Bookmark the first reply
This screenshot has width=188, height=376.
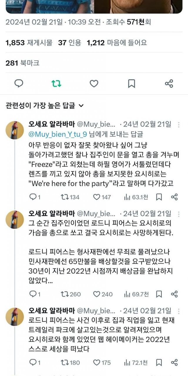click(x=159, y=197)
